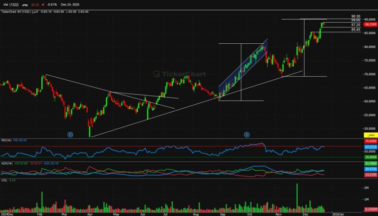Select the red 70.0000 RSI level tag
Screen dimensions: 378x216
tap(370, 141)
